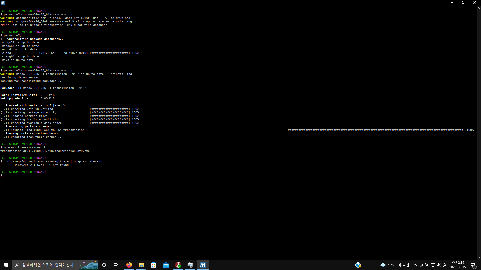
Task: Open Firefox from the taskbar
Action: click(x=129, y=265)
